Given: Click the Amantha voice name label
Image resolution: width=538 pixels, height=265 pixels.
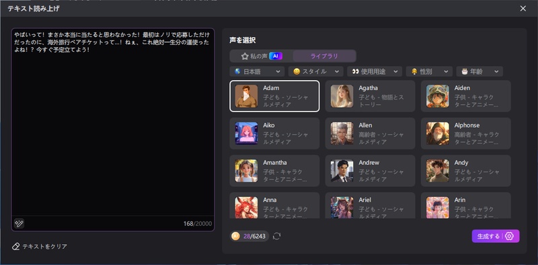Looking at the screenshot, I should pyautogui.click(x=275, y=163).
